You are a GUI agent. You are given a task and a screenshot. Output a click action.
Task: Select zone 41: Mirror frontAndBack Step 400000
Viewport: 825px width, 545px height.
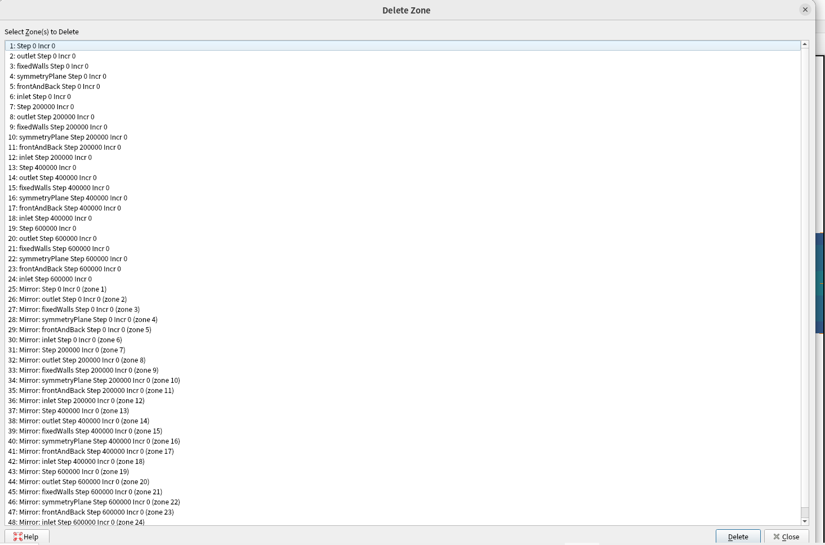point(92,452)
